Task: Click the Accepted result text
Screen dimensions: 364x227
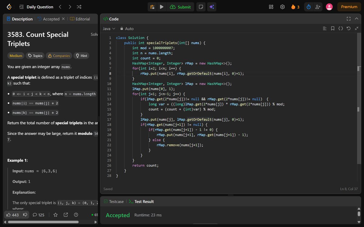Action: [x=118, y=215]
